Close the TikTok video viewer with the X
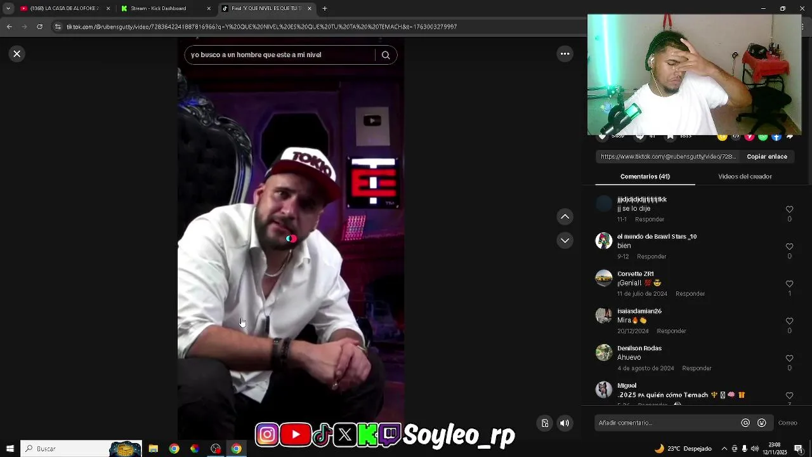Viewport: 812px width, 457px height. tap(17, 54)
